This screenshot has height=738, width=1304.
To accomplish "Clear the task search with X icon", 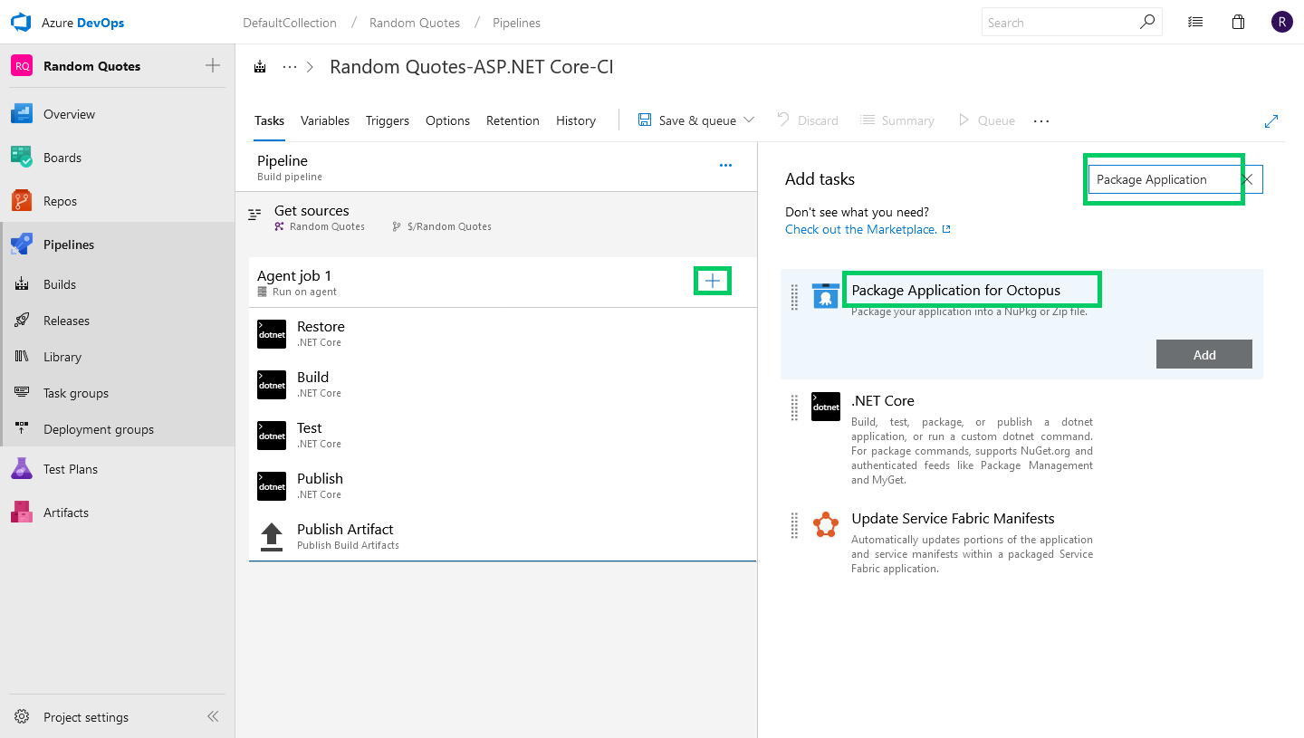I will (x=1247, y=179).
